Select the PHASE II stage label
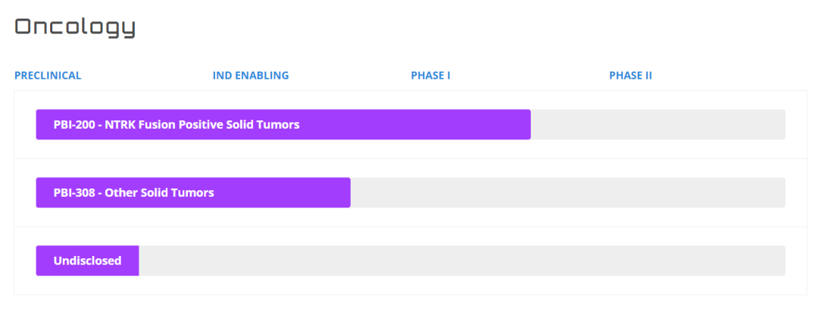818x309 pixels. click(x=631, y=76)
